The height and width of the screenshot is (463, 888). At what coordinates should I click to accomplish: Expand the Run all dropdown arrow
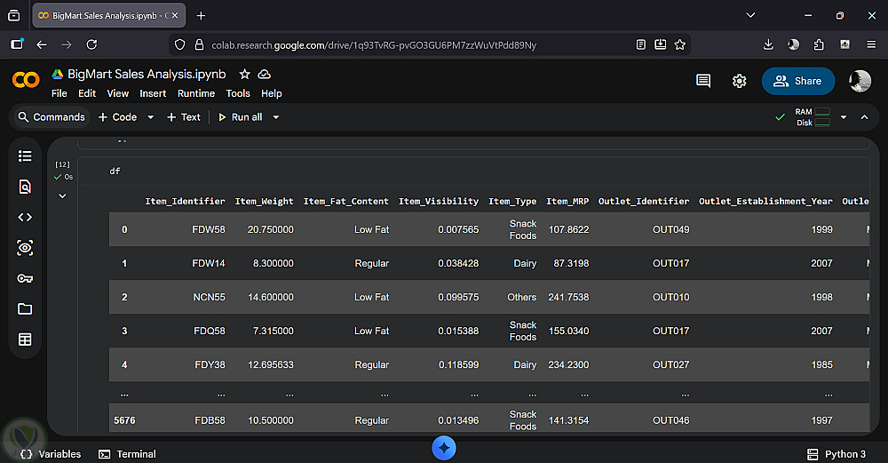[276, 117]
